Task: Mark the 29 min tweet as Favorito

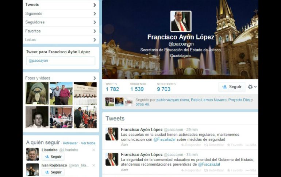Action: pos(235,145)
